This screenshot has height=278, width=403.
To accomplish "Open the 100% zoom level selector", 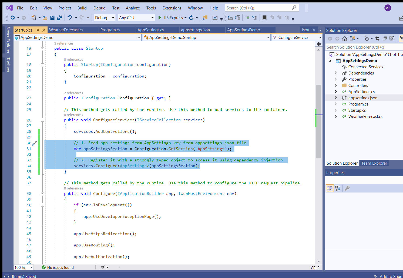I will [x=23, y=267].
